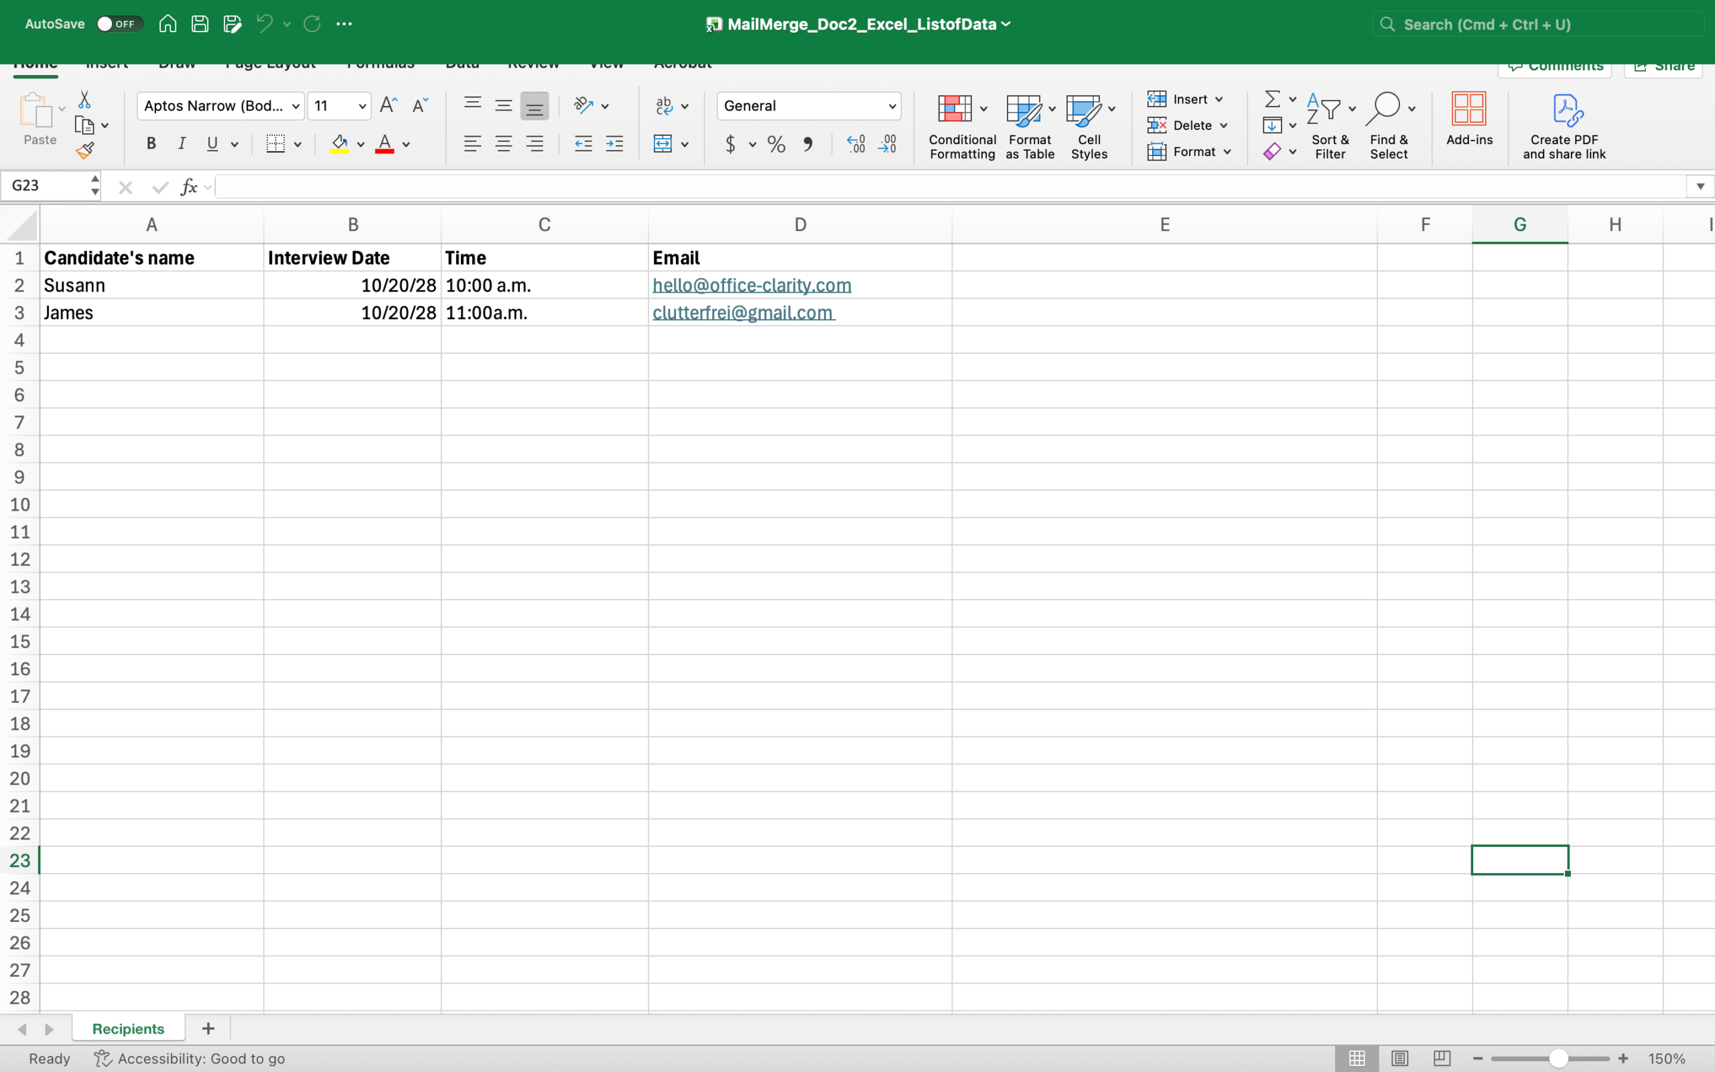
Task: Click the Increase Font Size icon
Action: click(389, 106)
